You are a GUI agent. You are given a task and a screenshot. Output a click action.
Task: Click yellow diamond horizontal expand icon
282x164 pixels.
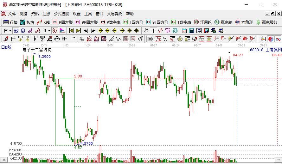[x=115, y=31]
